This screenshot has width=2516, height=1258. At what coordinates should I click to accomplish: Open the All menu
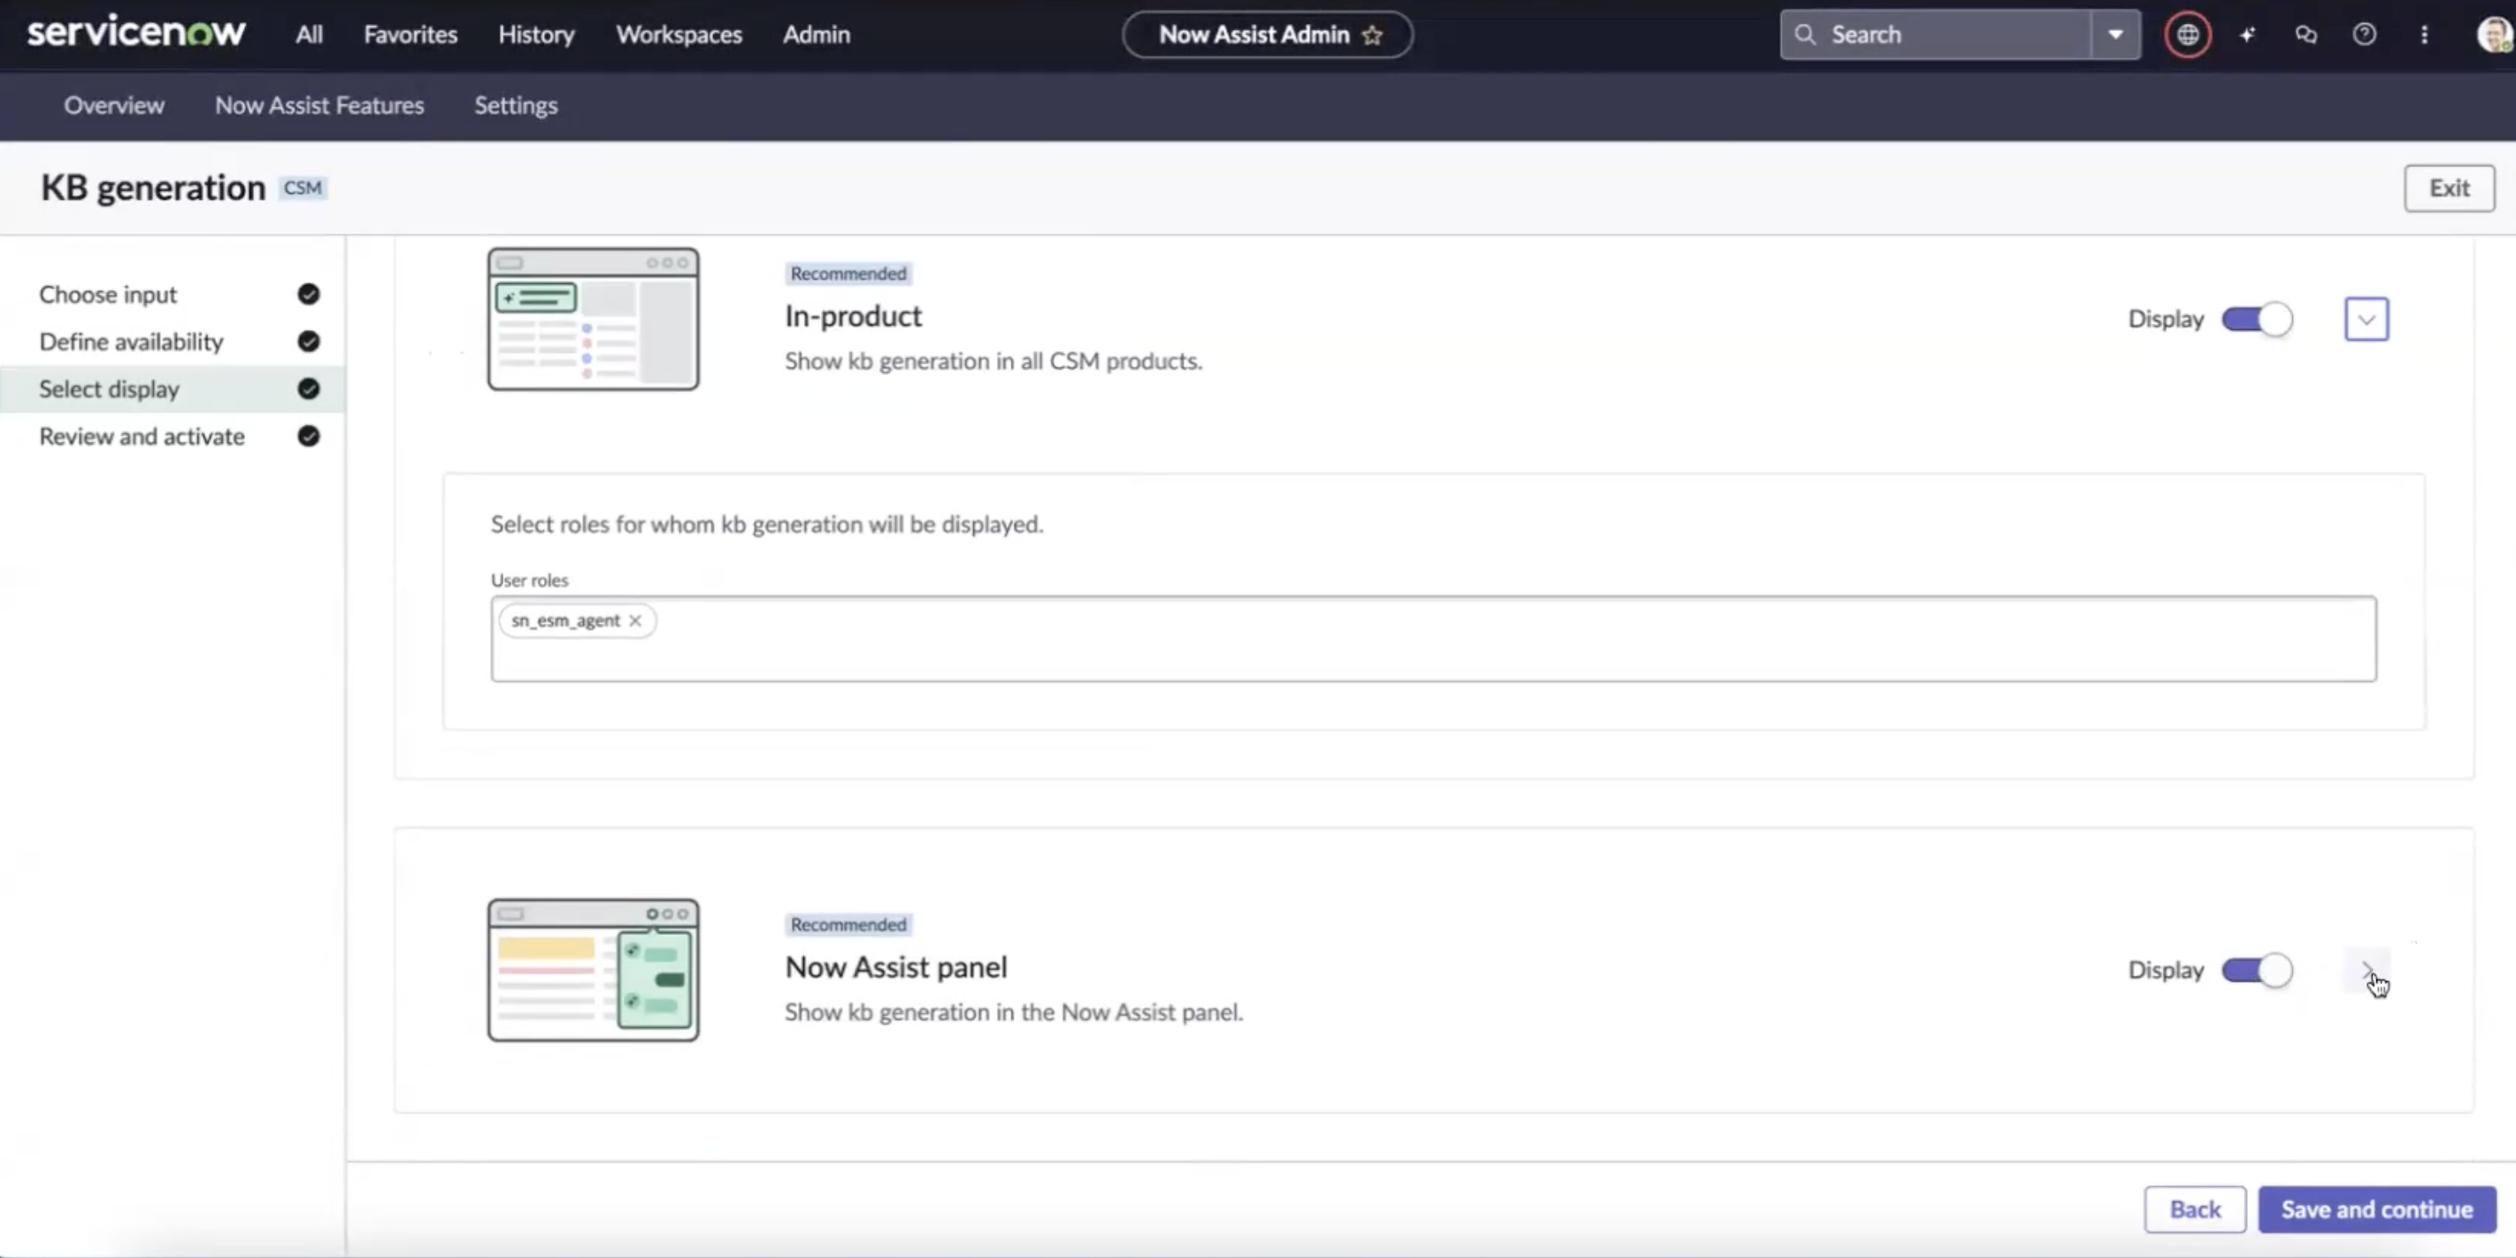click(309, 35)
